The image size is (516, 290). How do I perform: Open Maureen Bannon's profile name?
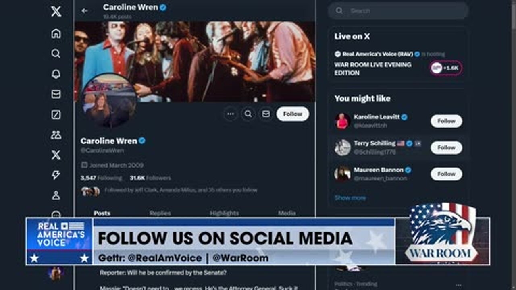click(379, 170)
